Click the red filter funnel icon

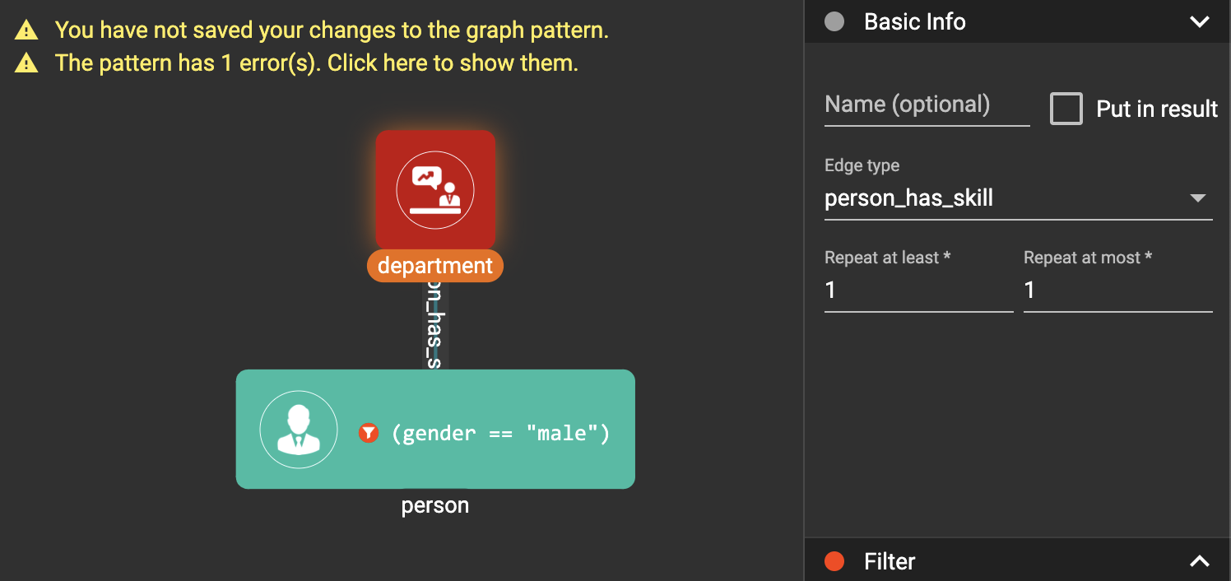coord(369,433)
